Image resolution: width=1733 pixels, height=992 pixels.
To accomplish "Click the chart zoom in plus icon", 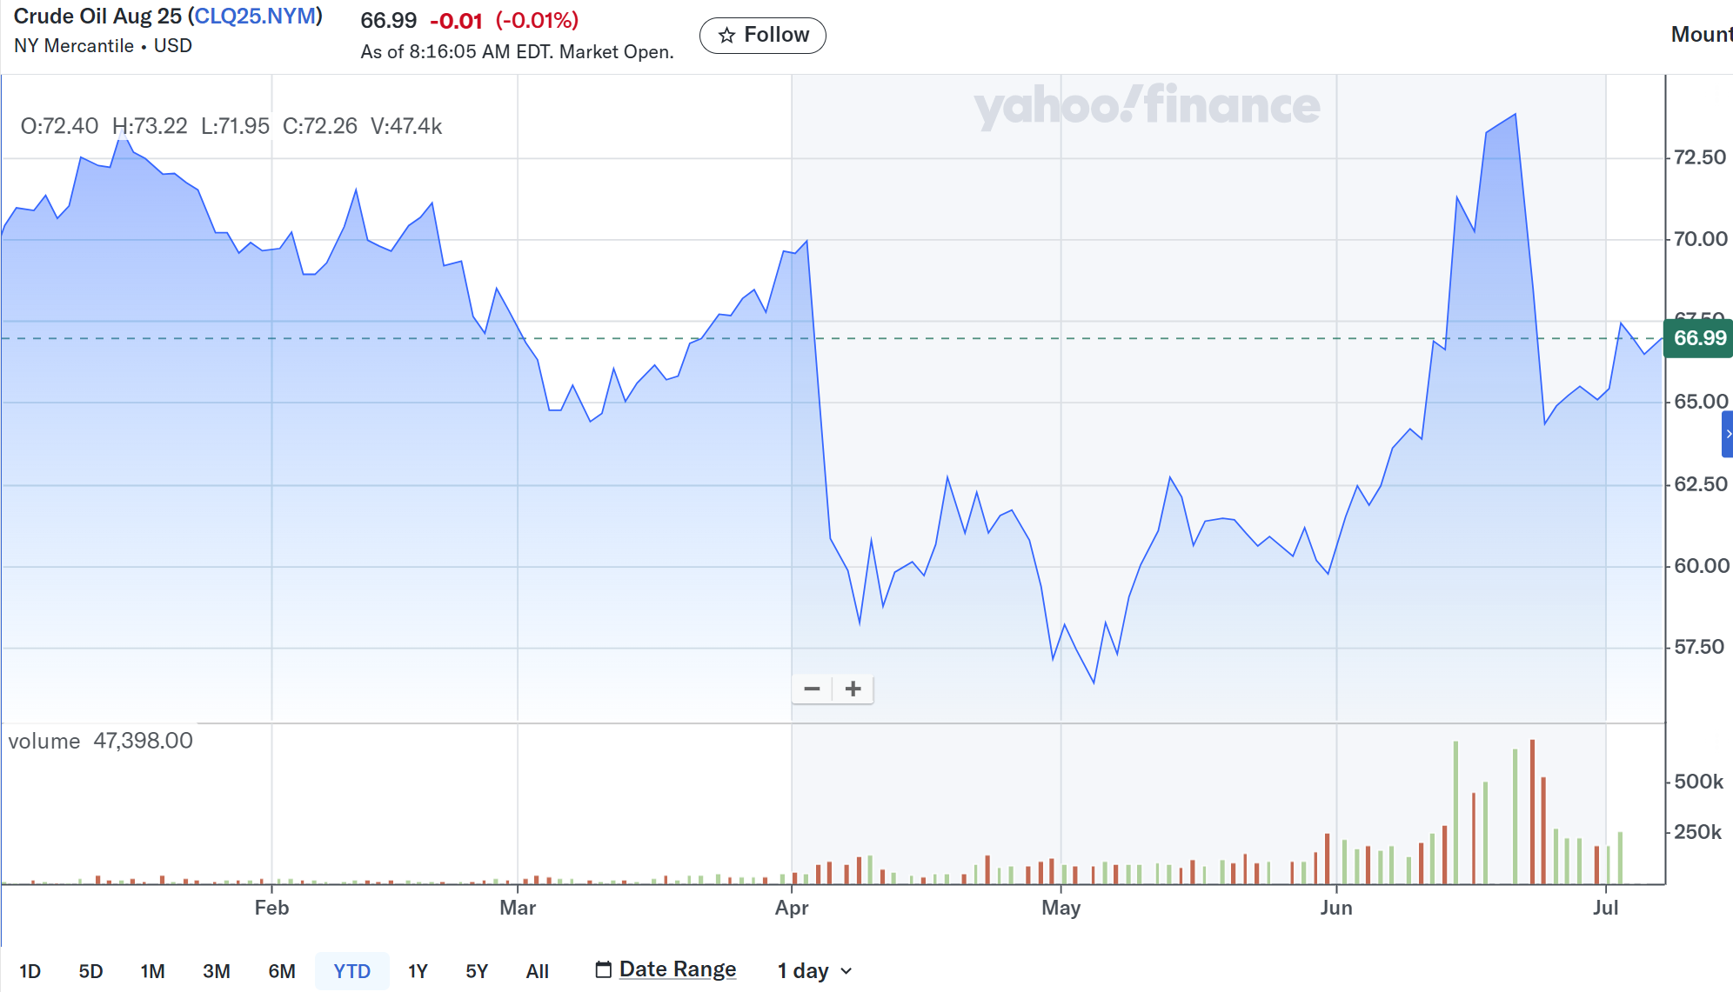I will [x=853, y=689].
